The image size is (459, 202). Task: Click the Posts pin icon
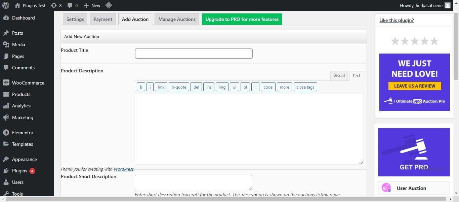(x=6, y=33)
